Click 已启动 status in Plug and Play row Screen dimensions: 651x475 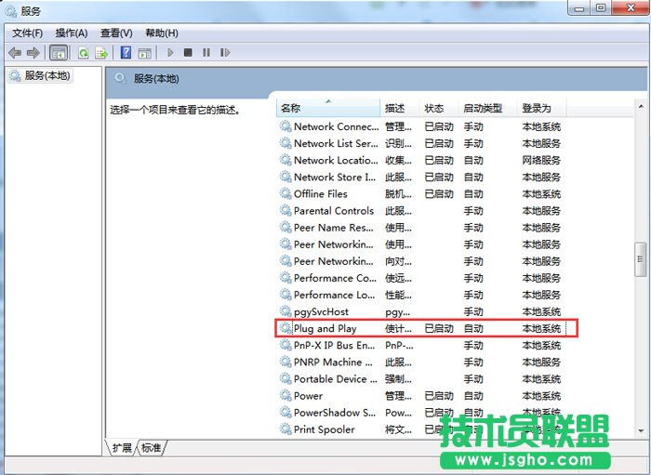coord(439,328)
